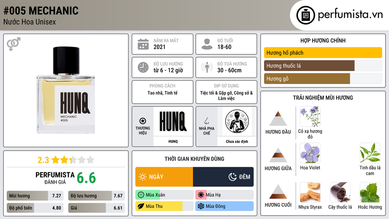Click the Hương giữa pyramid icon
Viewport: 389px width, 219px height.
pyautogui.click(x=278, y=155)
